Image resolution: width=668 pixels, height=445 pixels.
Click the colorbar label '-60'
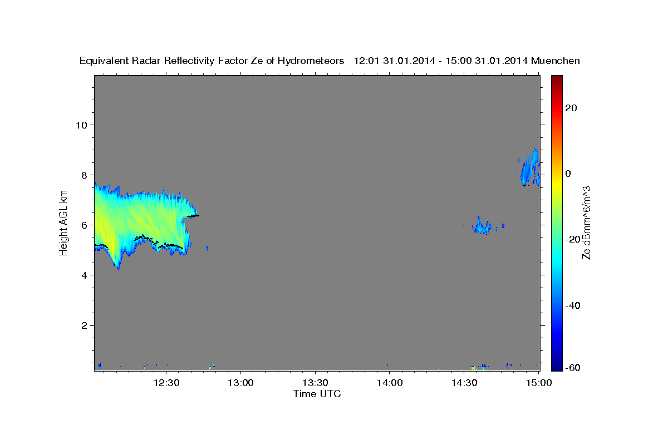pos(572,368)
